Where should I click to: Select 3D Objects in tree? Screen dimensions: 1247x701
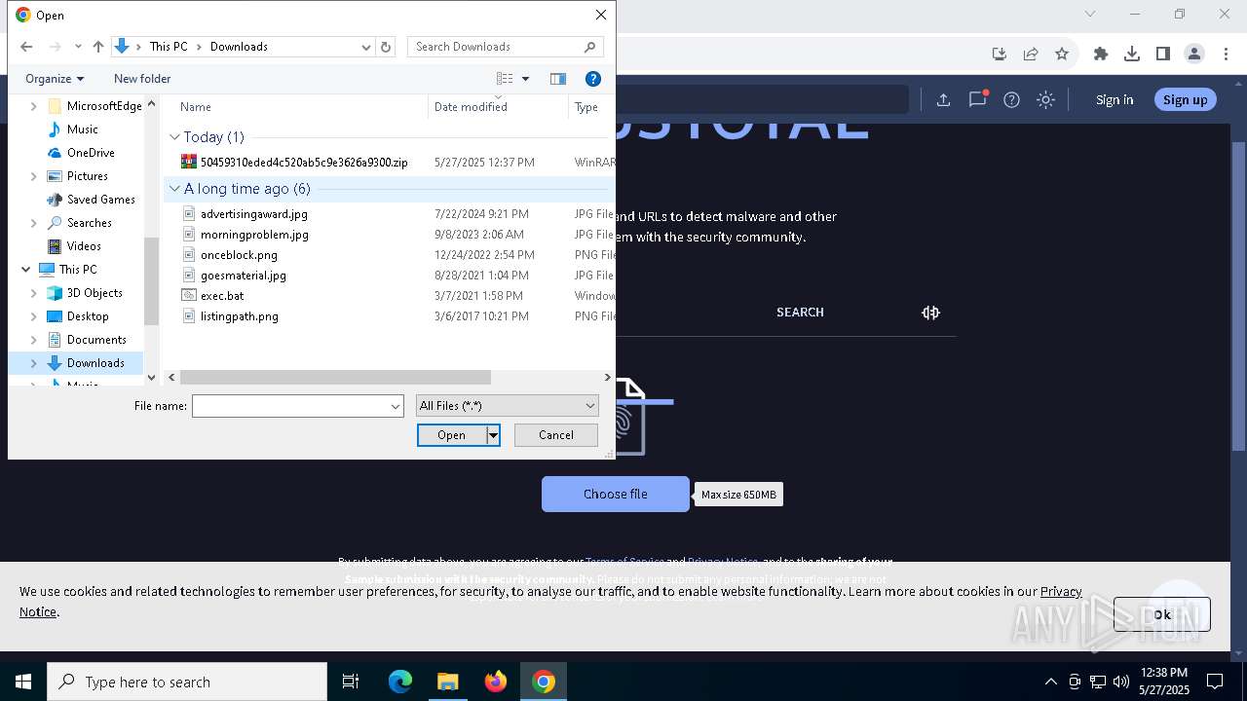coord(94,293)
